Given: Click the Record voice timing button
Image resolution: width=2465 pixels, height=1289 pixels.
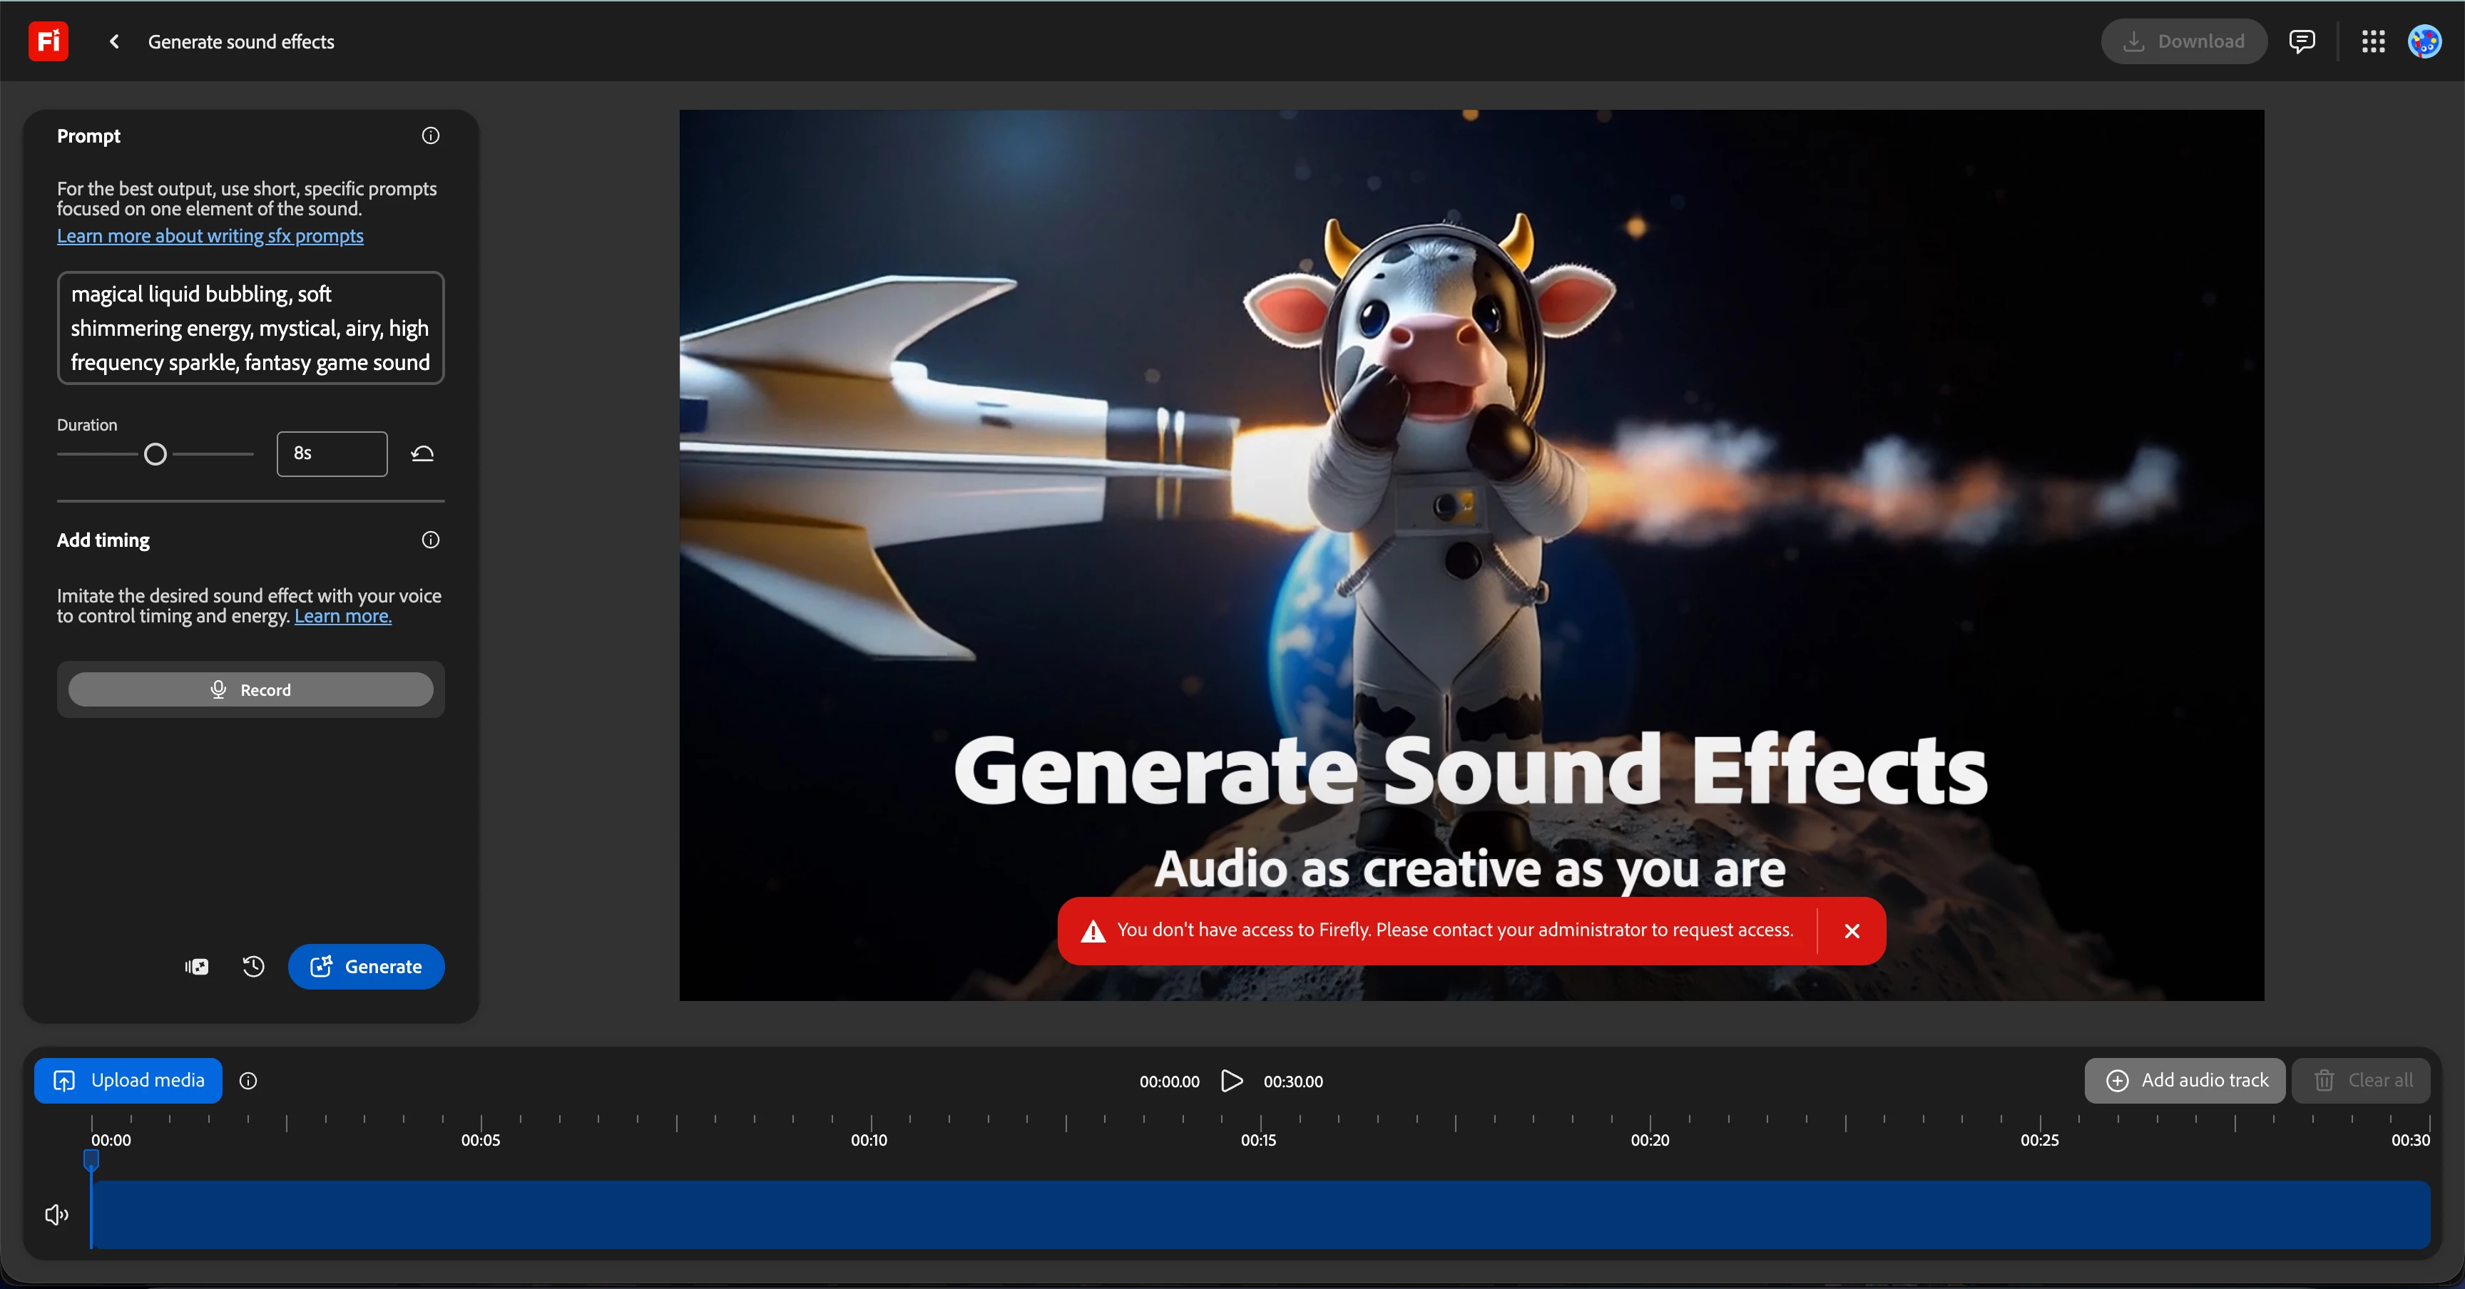Looking at the screenshot, I should point(251,689).
